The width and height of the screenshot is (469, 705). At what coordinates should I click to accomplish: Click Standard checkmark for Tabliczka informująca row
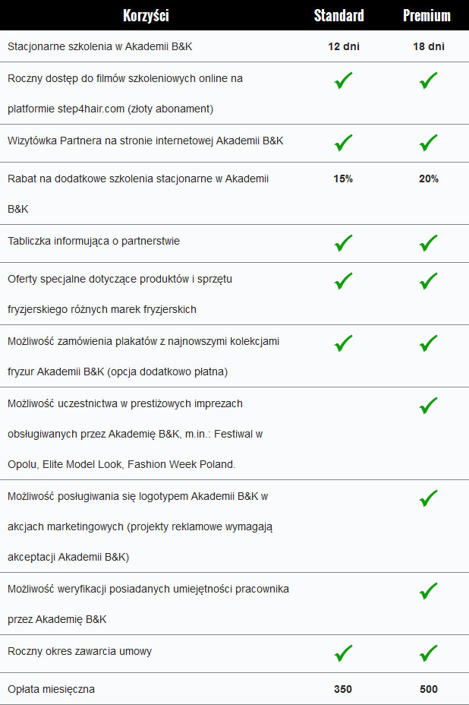point(343,243)
